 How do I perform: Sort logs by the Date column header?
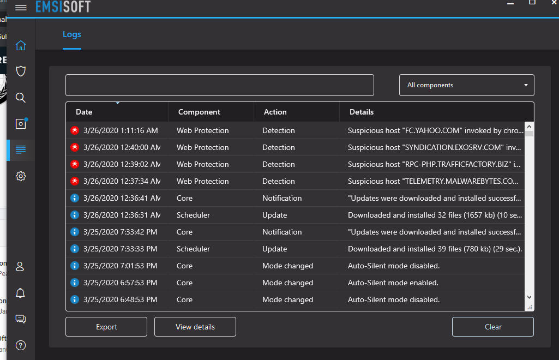click(x=84, y=112)
